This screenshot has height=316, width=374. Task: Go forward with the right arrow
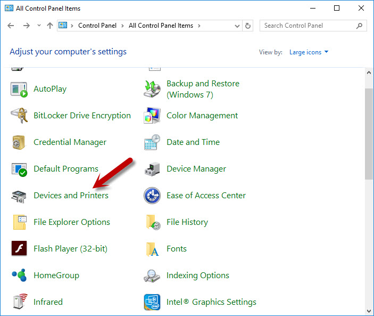(26, 26)
